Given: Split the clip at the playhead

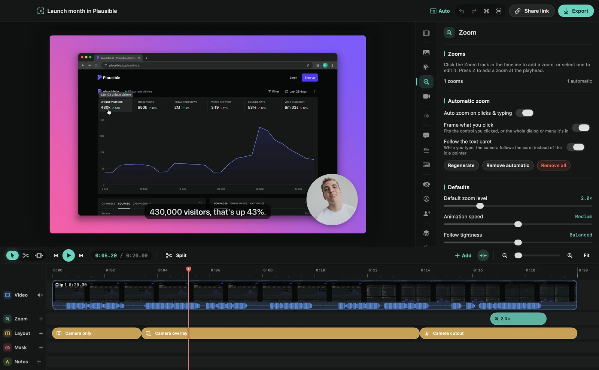Looking at the screenshot, I should [176, 255].
